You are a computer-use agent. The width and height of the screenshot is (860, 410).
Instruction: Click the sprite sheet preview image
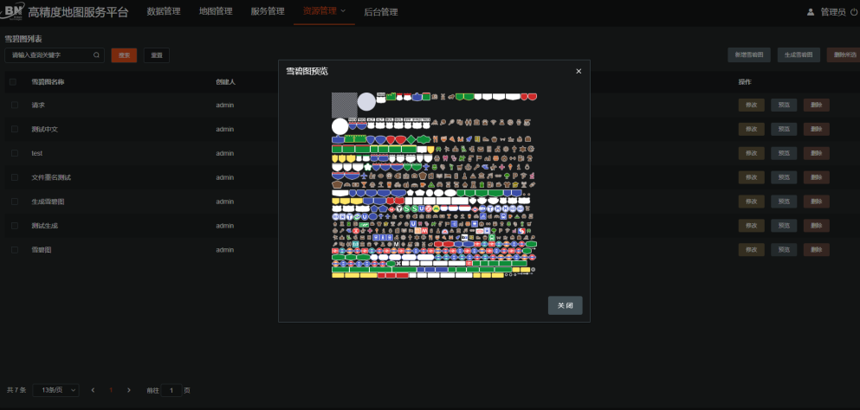click(x=434, y=184)
